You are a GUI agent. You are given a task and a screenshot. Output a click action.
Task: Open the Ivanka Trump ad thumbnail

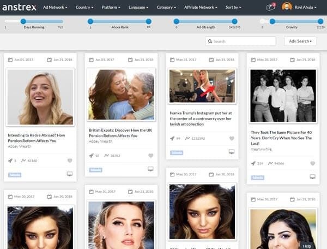pyautogui.click(x=202, y=86)
